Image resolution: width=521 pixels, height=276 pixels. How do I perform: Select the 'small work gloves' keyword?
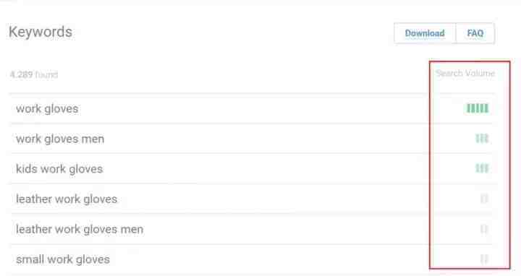[x=63, y=259]
